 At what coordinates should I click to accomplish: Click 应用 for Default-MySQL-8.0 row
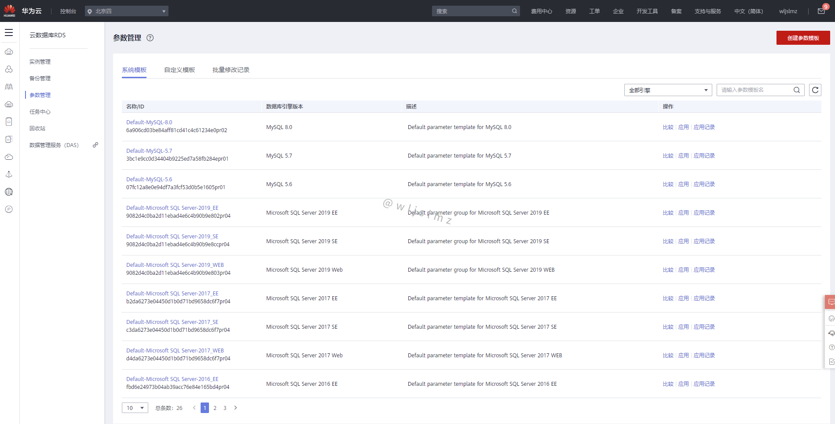coord(683,127)
